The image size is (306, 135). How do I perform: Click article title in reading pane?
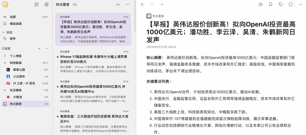221,32
